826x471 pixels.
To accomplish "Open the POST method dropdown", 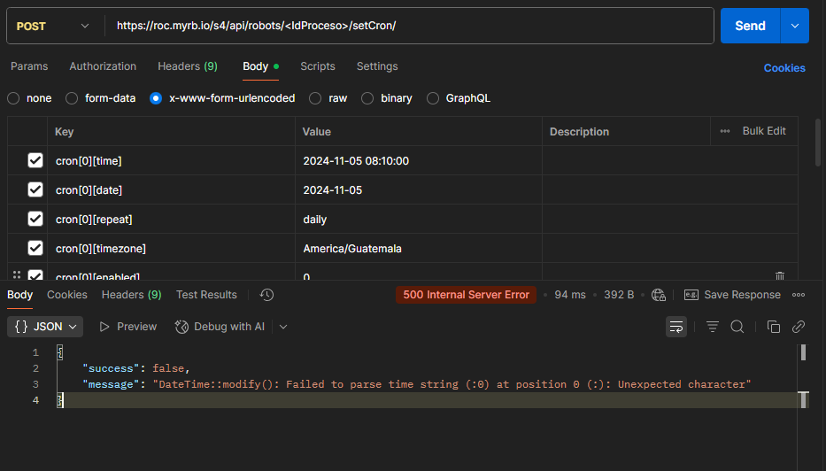I will (53, 26).
